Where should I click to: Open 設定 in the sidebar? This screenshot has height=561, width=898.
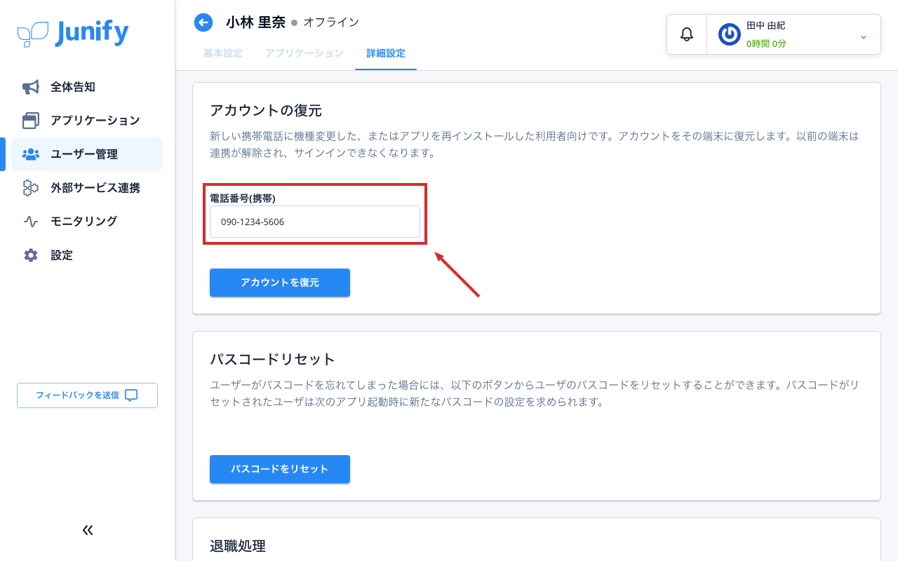[87, 255]
